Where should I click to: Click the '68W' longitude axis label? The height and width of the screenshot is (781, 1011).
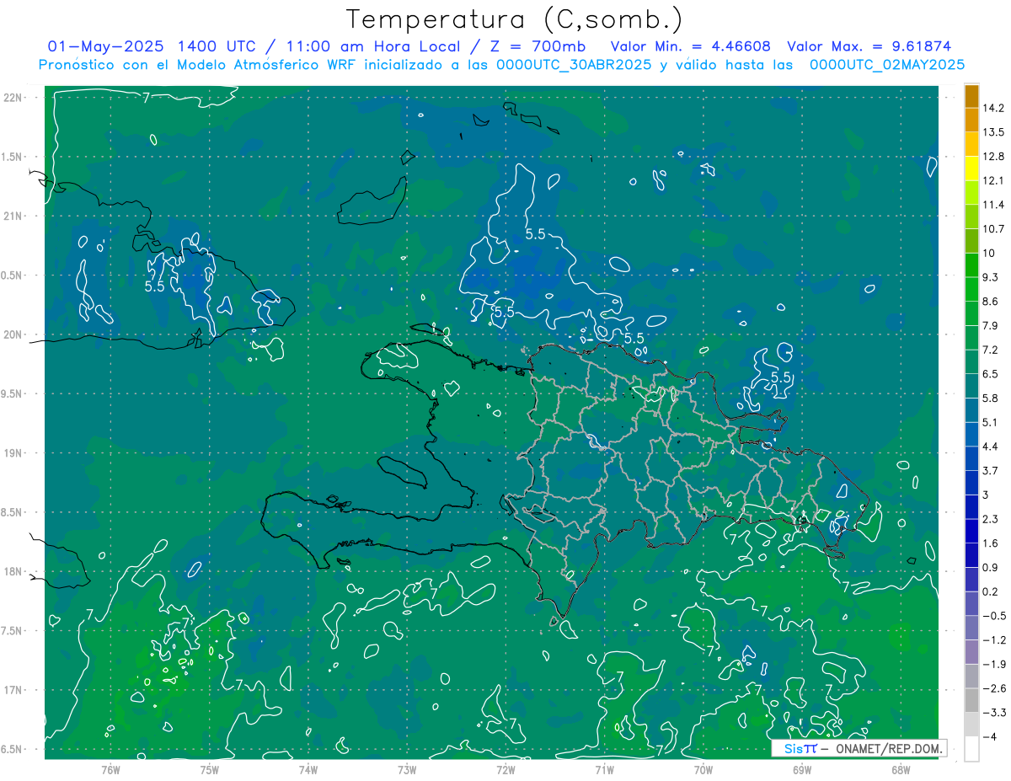tap(901, 770)
